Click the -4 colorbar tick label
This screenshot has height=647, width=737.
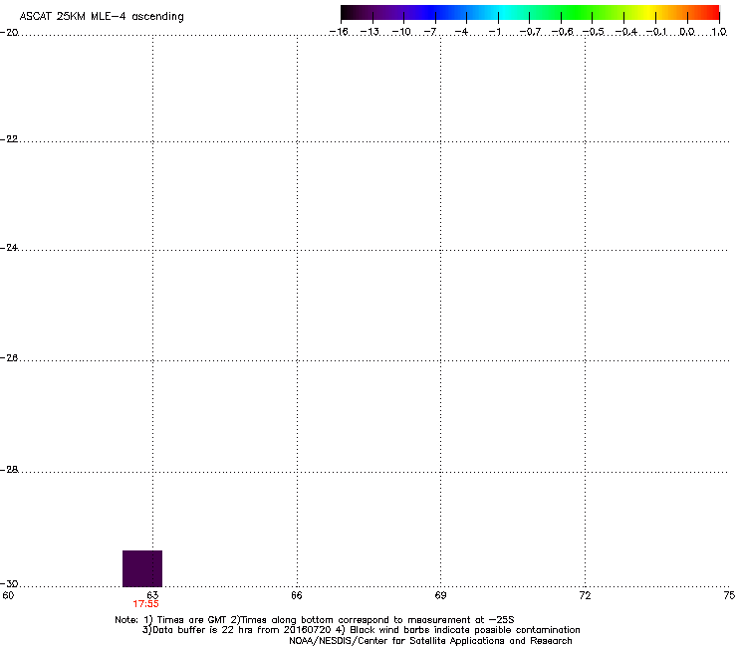click(461, 32)
